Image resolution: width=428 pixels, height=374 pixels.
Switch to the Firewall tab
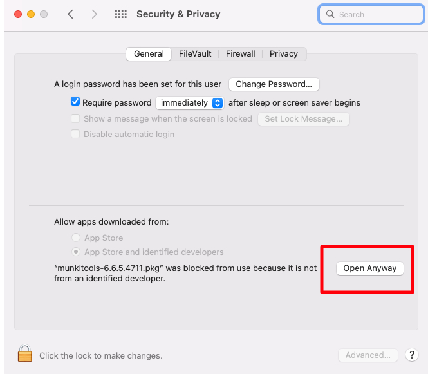click(x=240, y=54)
